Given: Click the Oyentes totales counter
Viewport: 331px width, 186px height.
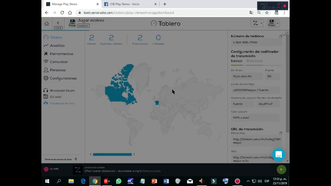Looking at the screenshot, I should [111, 40].
